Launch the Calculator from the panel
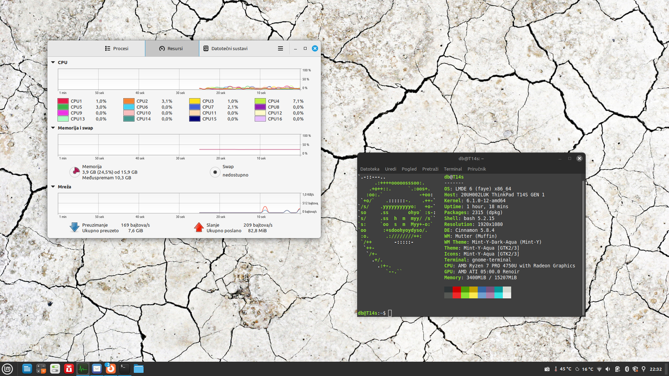669x376 pixels. click(x=41, y=369)
